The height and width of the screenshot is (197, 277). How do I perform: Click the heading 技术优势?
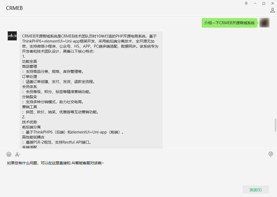point(30,122)
